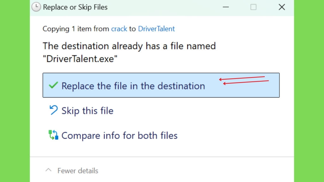The height and width of the screenshot is (182, 324).
Task: Choose Skip this file option
Action: 87,111
